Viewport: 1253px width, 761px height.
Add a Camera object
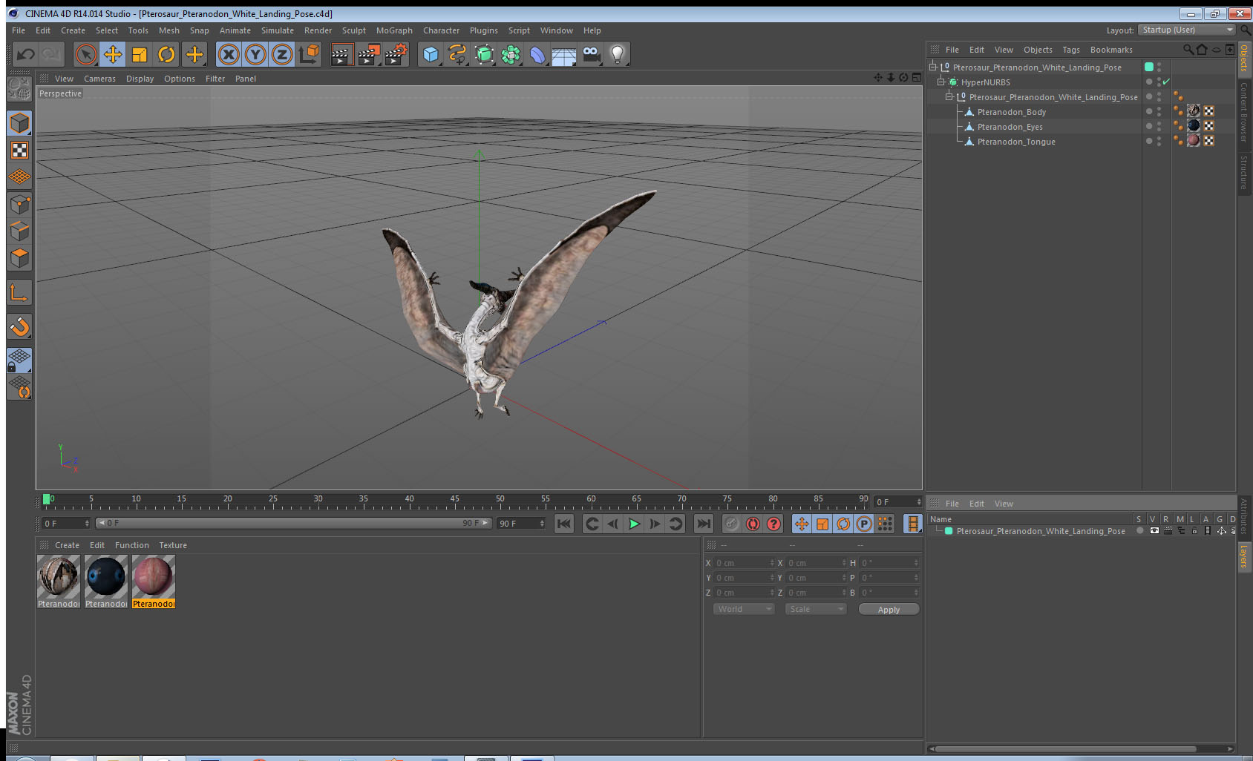point(591,54)
